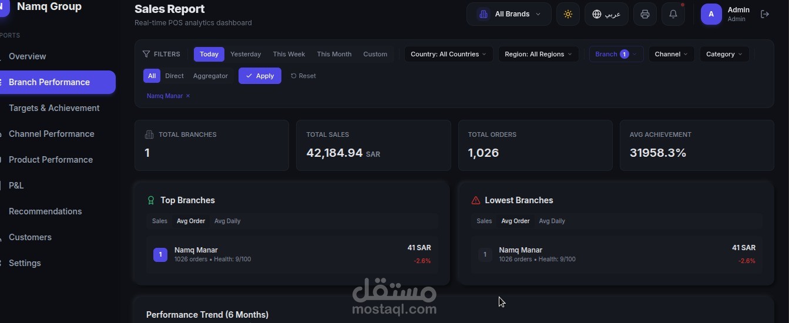789x323 pixels.
Task: Switch language to عربي
Action: pyautogui.click(x=606, y=14)
